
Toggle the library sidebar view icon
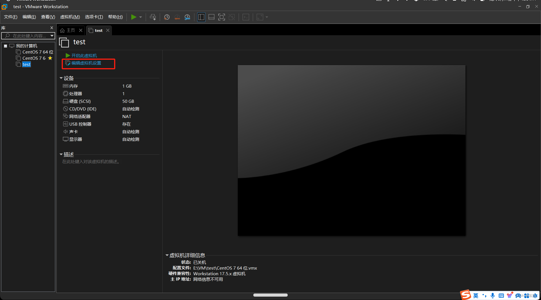coord(201,17)
